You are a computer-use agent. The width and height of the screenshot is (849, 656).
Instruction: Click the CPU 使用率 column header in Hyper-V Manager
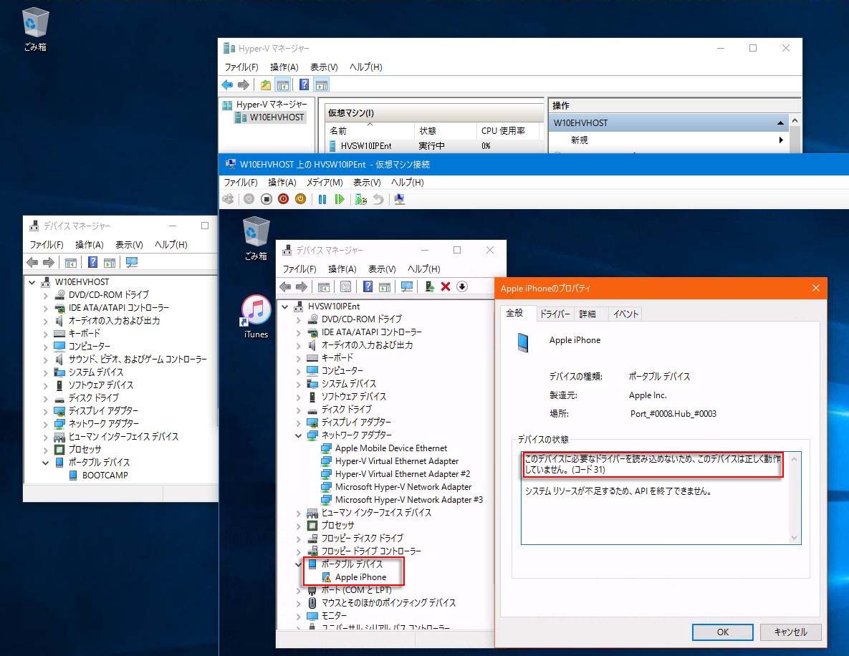pyautogui.click(x=509, y=131)
